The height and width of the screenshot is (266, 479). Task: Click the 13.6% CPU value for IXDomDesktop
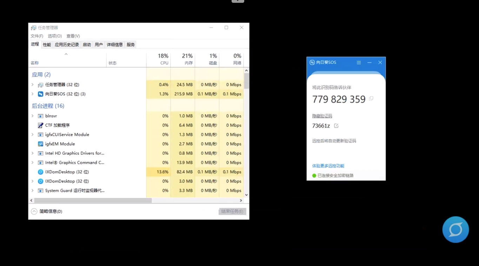click(162, 172)
